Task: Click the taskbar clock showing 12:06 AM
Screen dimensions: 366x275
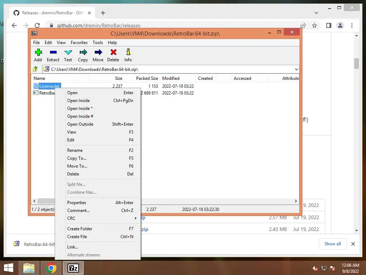Action: (x=350, y=268)
